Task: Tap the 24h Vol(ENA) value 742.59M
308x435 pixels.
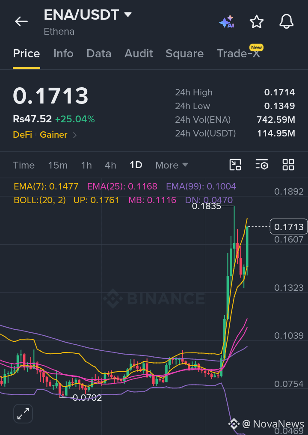Action: tap(276, 120)
